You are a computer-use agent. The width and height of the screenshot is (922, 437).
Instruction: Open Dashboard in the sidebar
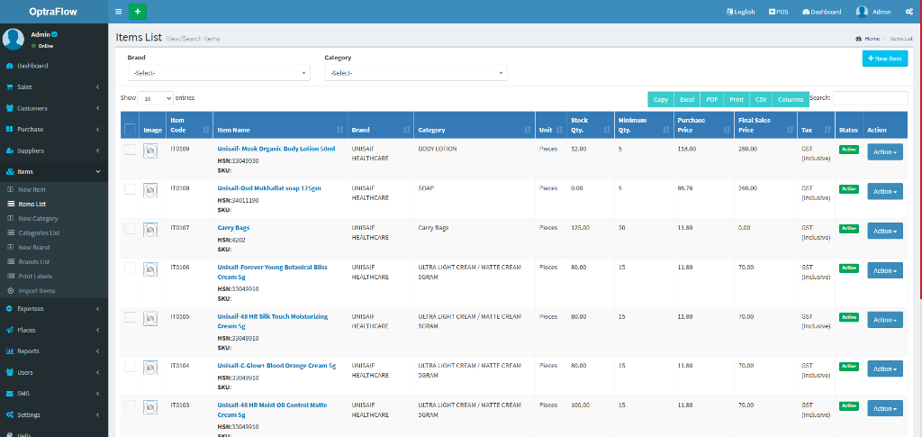tap(54, 66)
